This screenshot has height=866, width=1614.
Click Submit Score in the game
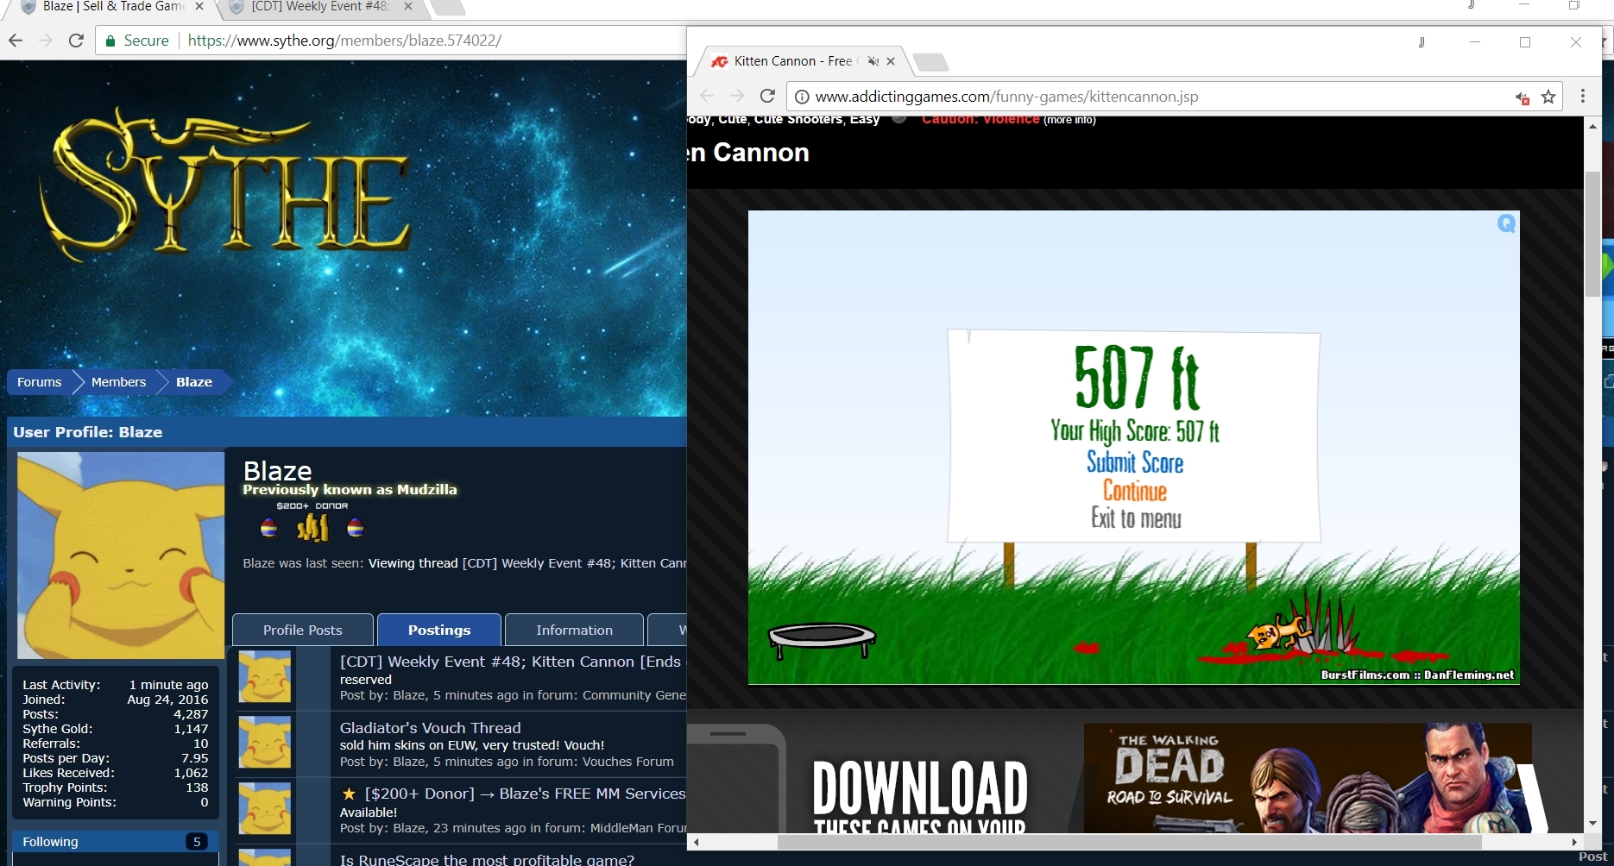pyautogui.click(x=1135, y=462)
